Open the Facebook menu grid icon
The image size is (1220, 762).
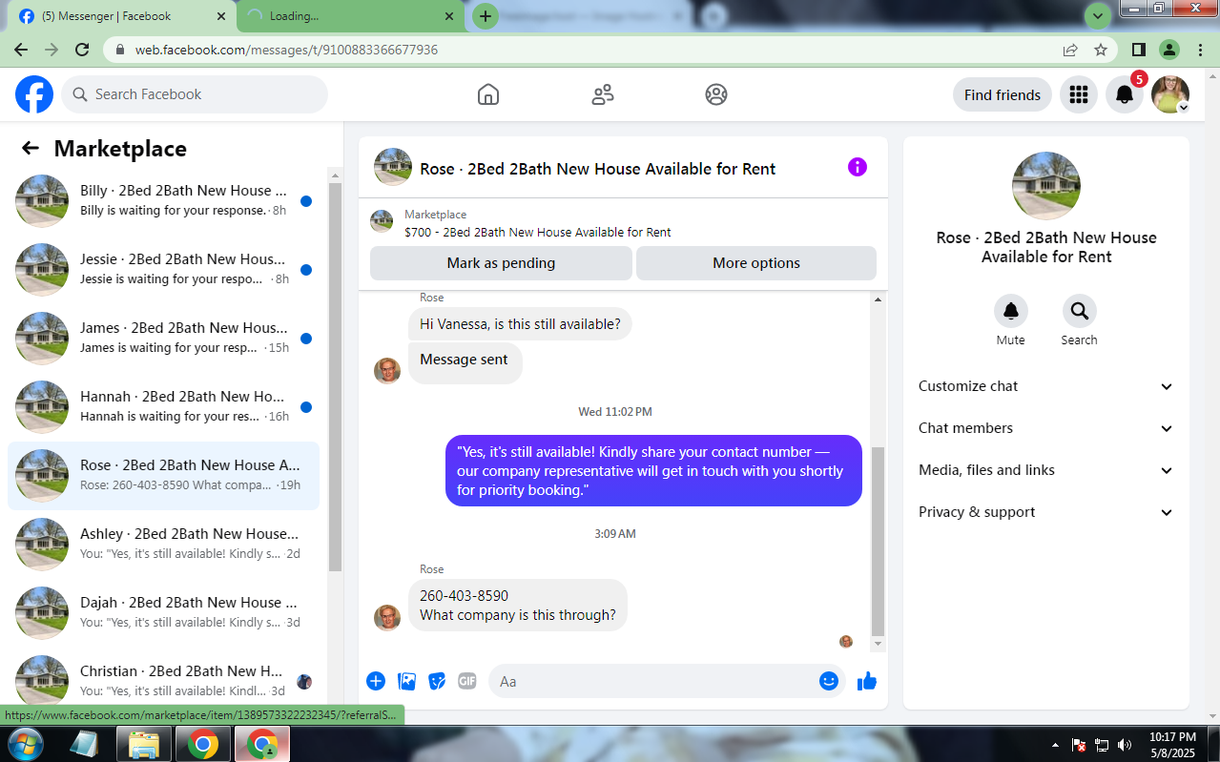point(1079,94)
